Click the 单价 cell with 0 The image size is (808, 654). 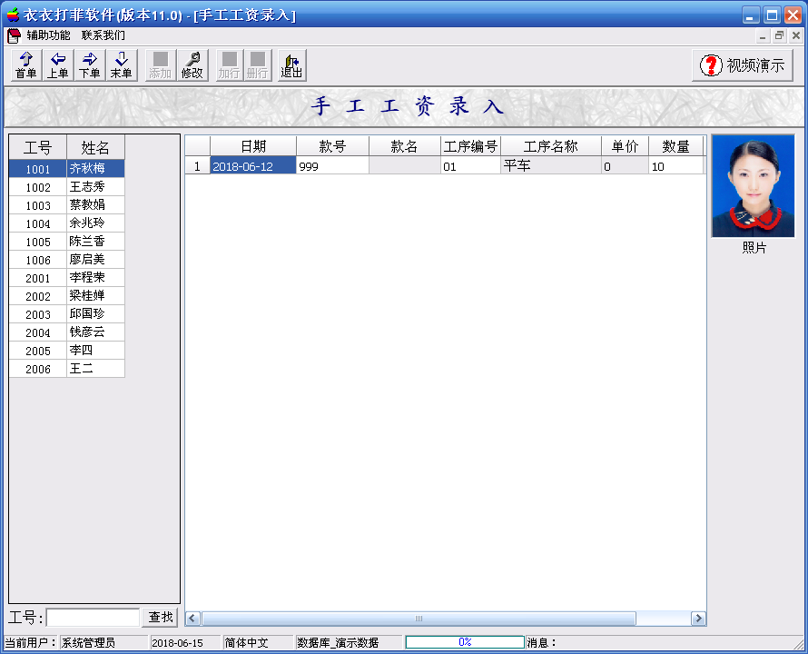625,165
